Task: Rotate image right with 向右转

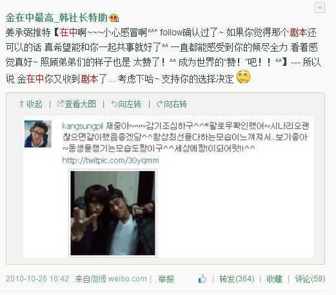Action: click(x=172, y=104)
